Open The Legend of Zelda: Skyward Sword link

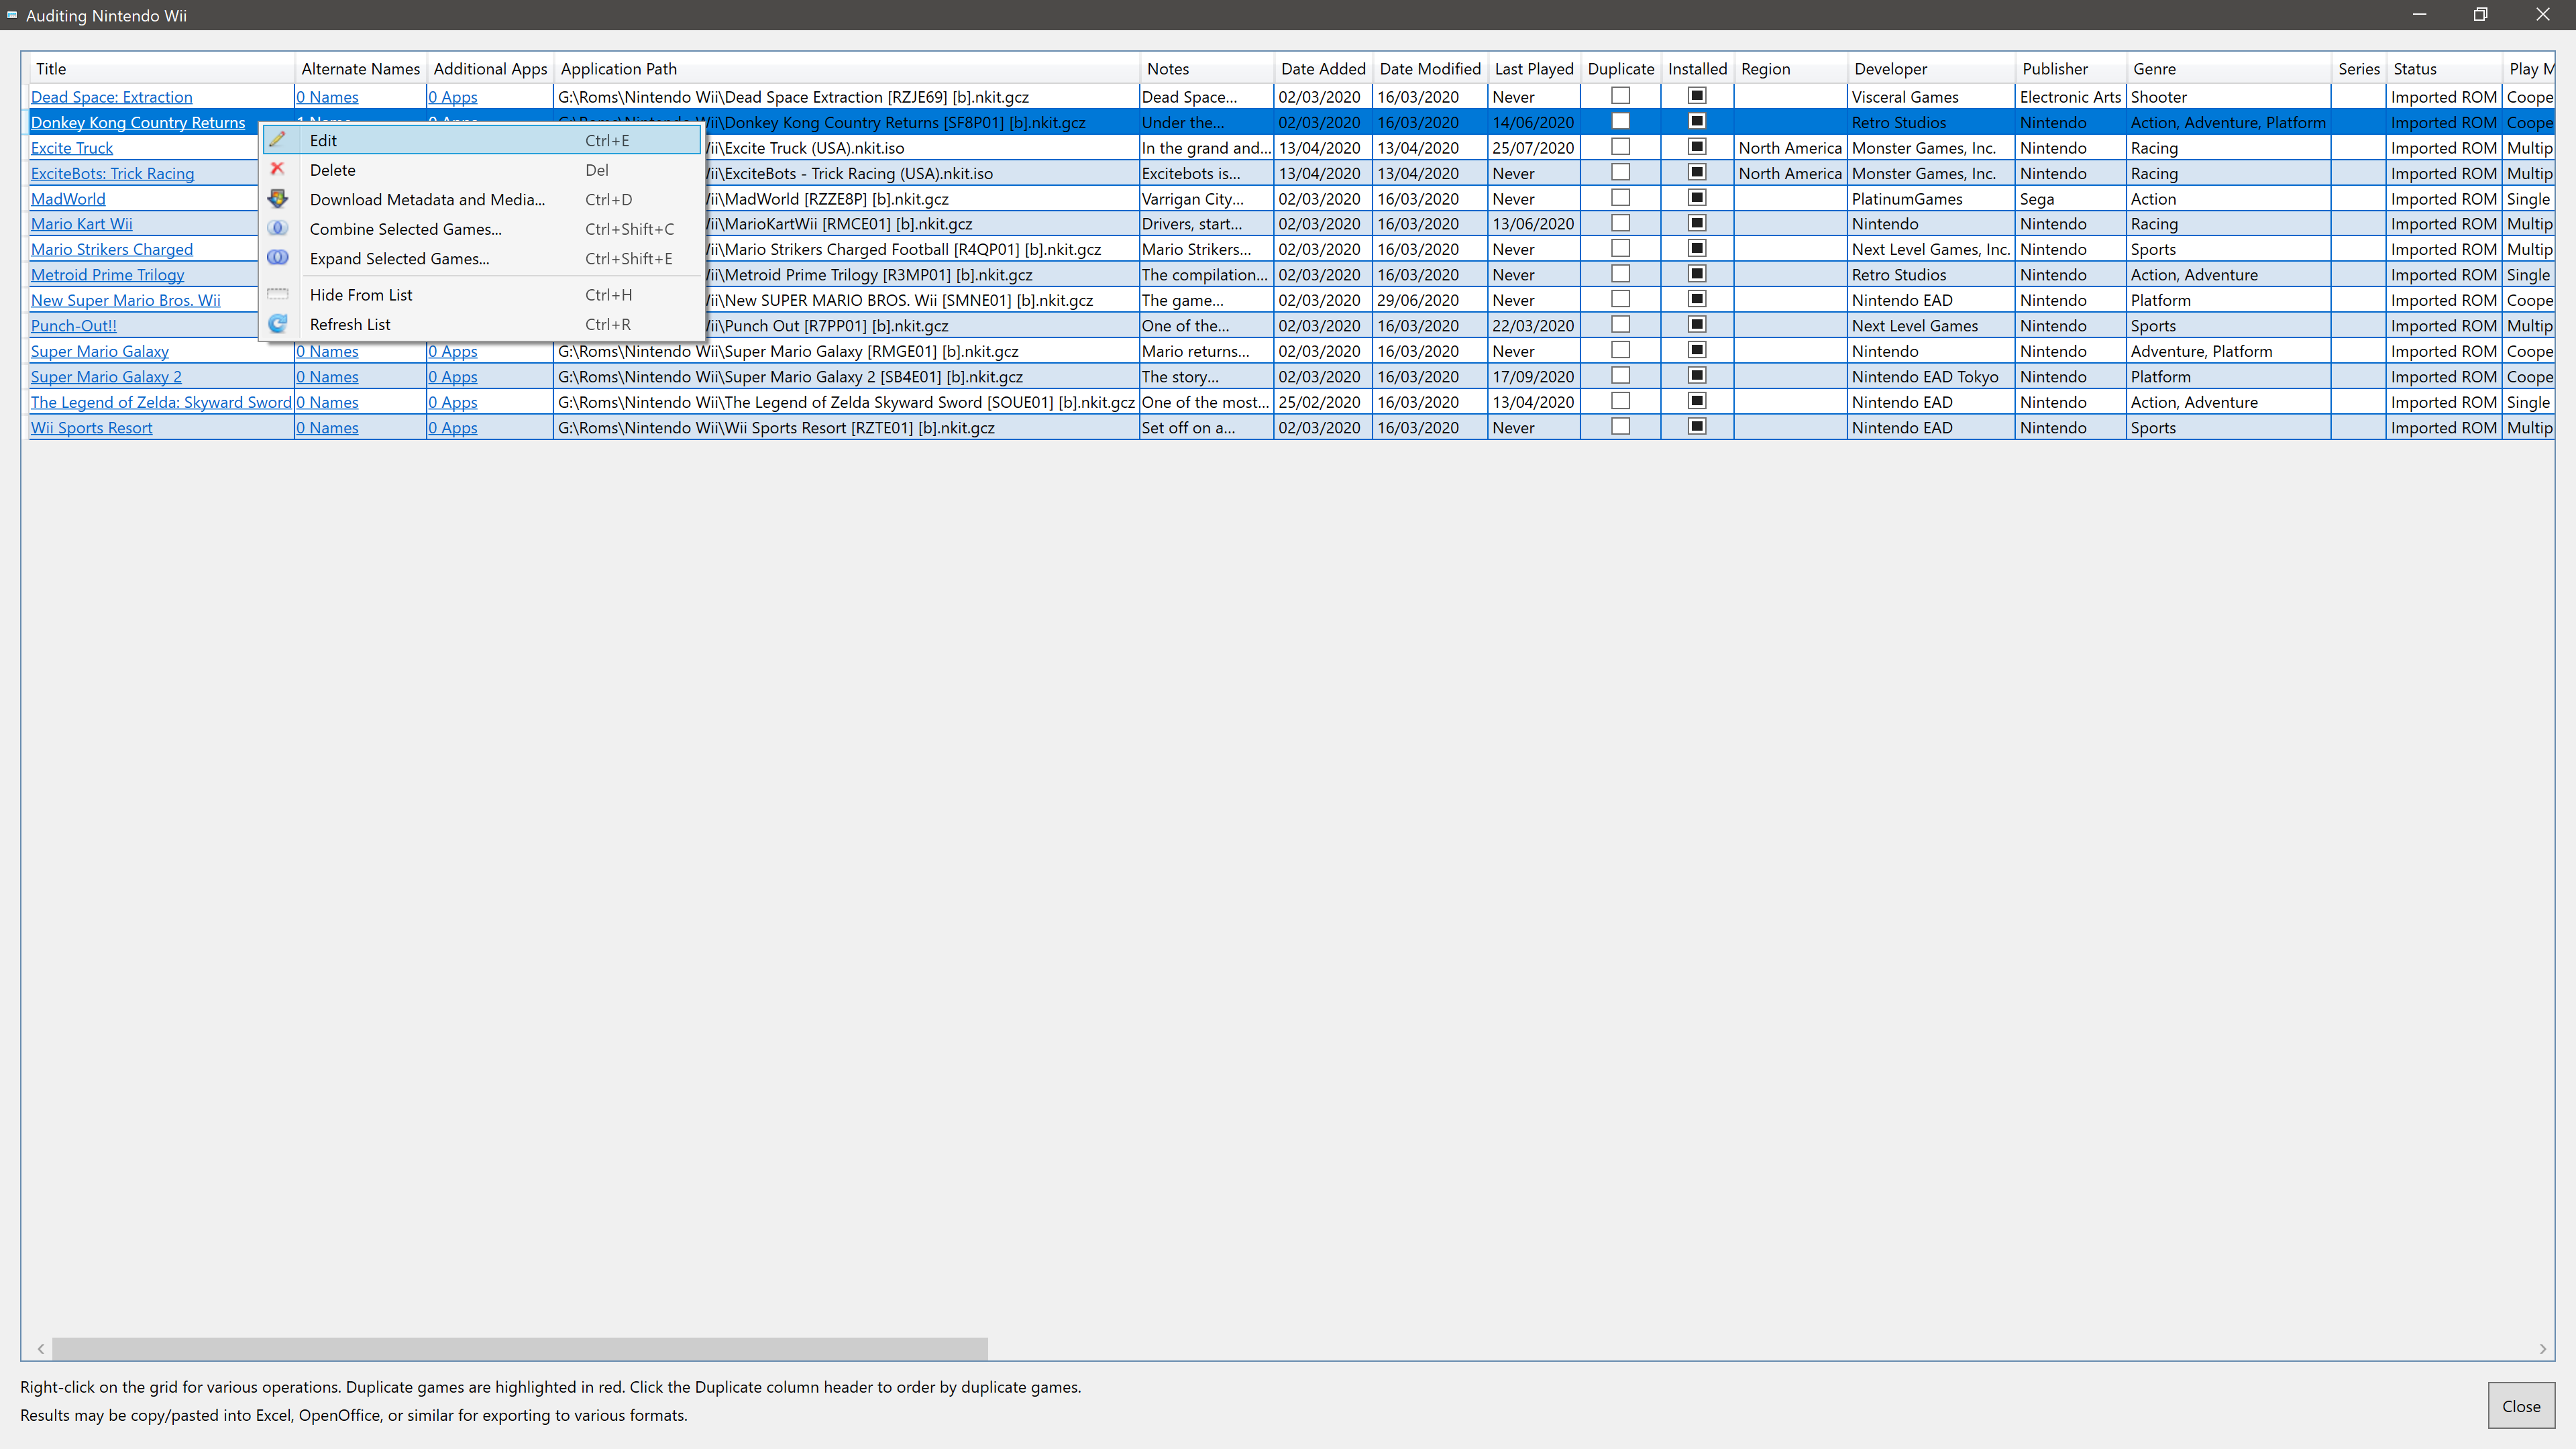pyautogui.click(x=161, y=402)
